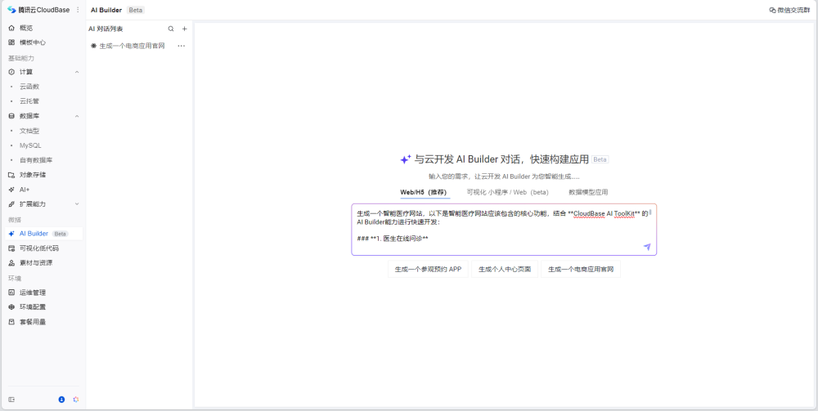This screenshot has height=411, width=818.
Task: Click the prompt box scrollbar
Action: 650,212
